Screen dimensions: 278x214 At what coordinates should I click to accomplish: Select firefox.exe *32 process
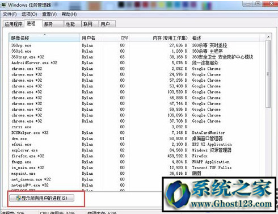click(x=137, y=156)
